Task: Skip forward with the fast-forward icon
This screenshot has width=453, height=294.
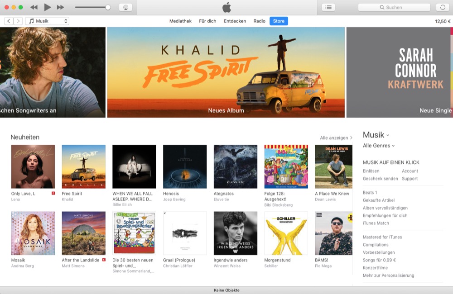Action: 60,7
